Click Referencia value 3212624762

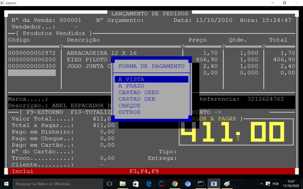pos(266,99)
